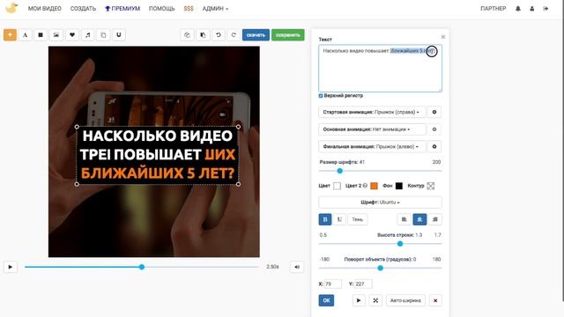Open the СОЗДАТЬ menu item
This screenshot has width=564, height=317.
click(x=83, y=9)
